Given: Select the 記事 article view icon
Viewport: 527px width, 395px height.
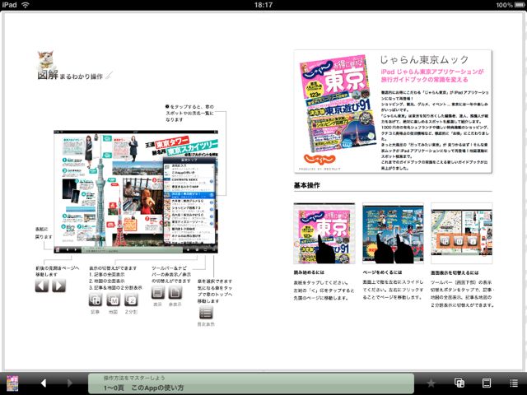Looking at the screenshot, I should [x=96, y=300].
